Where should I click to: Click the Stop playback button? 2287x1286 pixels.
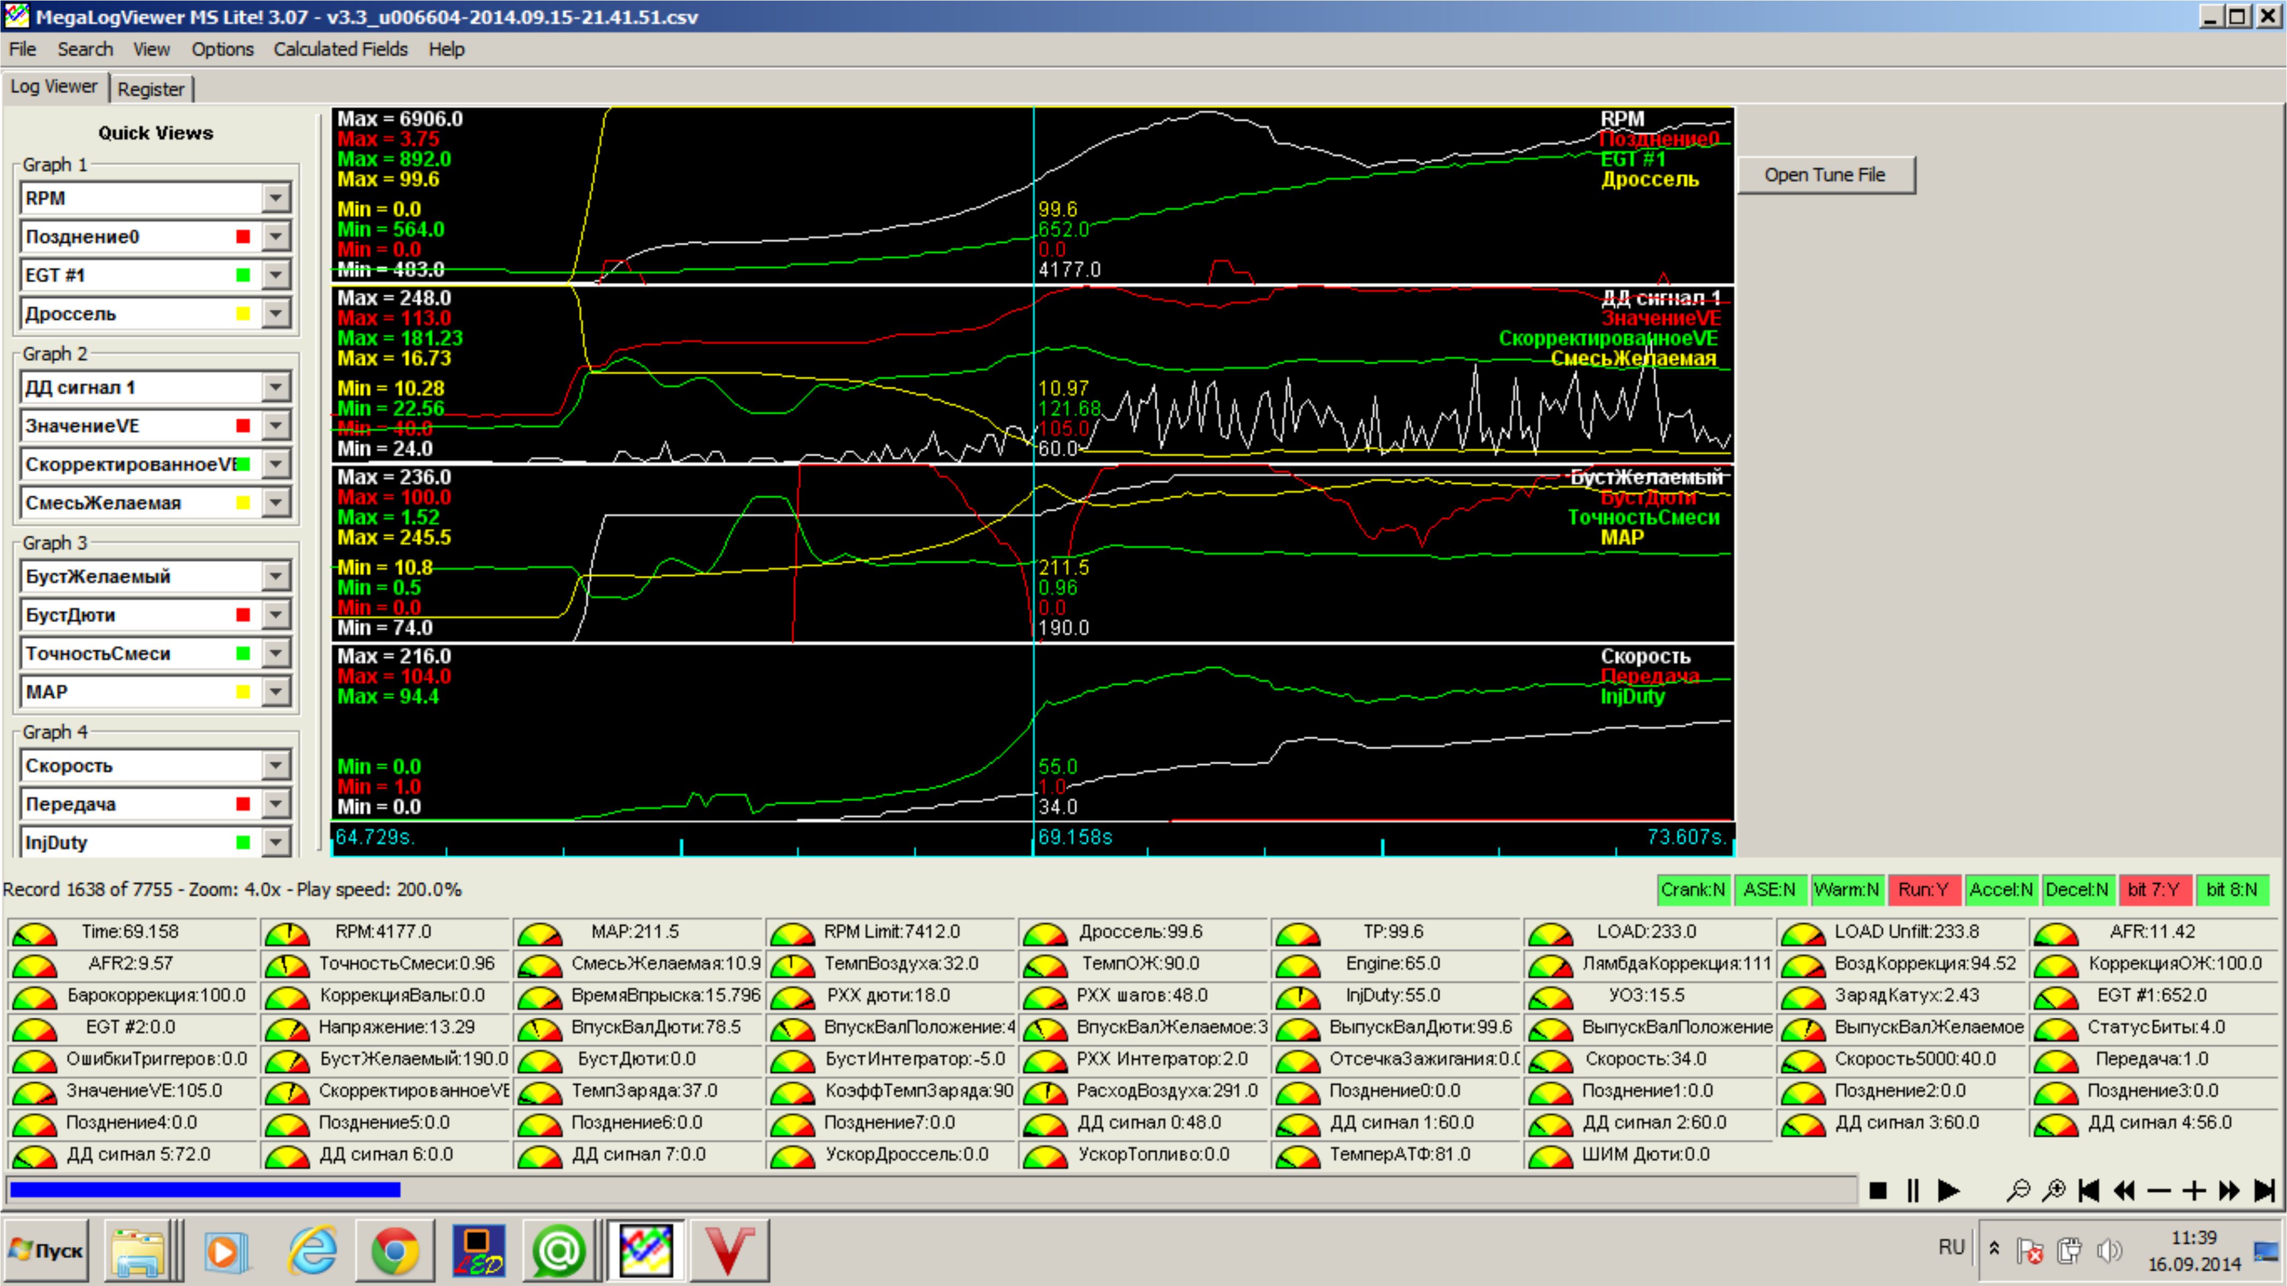point(1877,1190)
